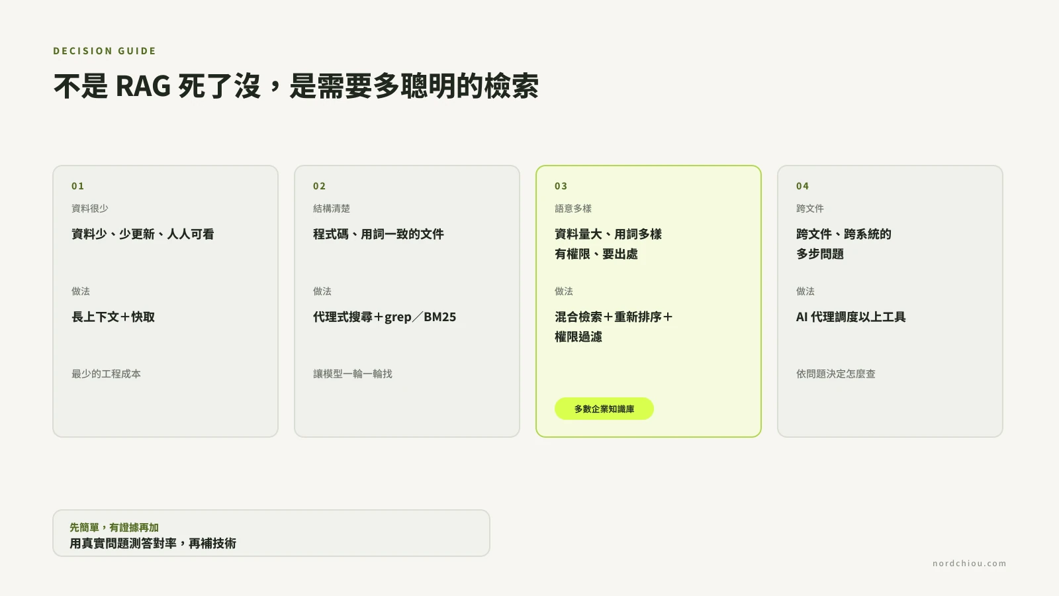Click 最少的工程成本 note
1059x596 pixels.
point(106,374)
